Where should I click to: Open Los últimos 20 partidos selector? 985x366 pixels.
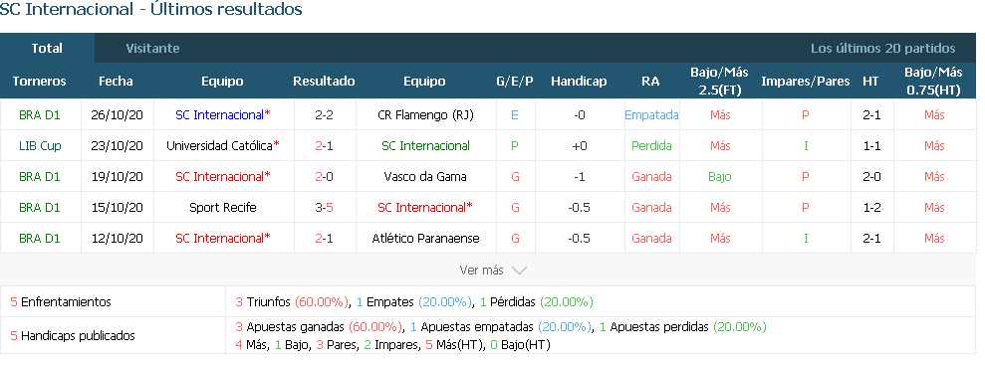(882, 49)
